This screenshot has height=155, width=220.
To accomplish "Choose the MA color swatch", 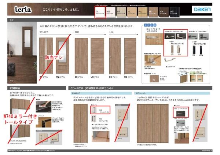I will [143, 12].
